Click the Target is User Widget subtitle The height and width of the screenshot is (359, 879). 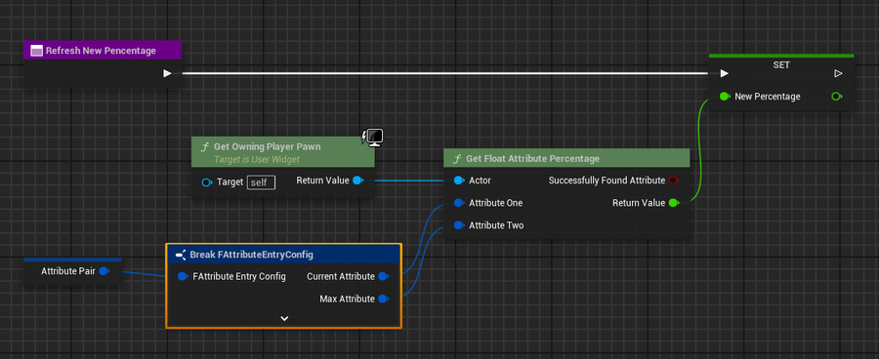(x=257, y=159)
